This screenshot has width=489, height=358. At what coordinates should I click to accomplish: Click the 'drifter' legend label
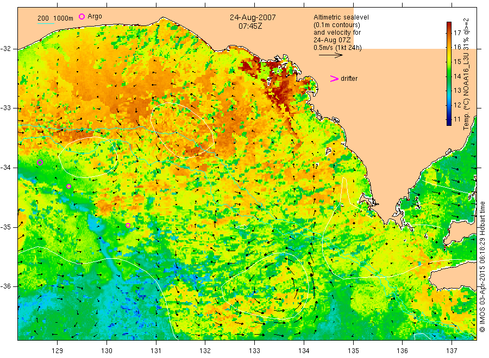point(349,79)
